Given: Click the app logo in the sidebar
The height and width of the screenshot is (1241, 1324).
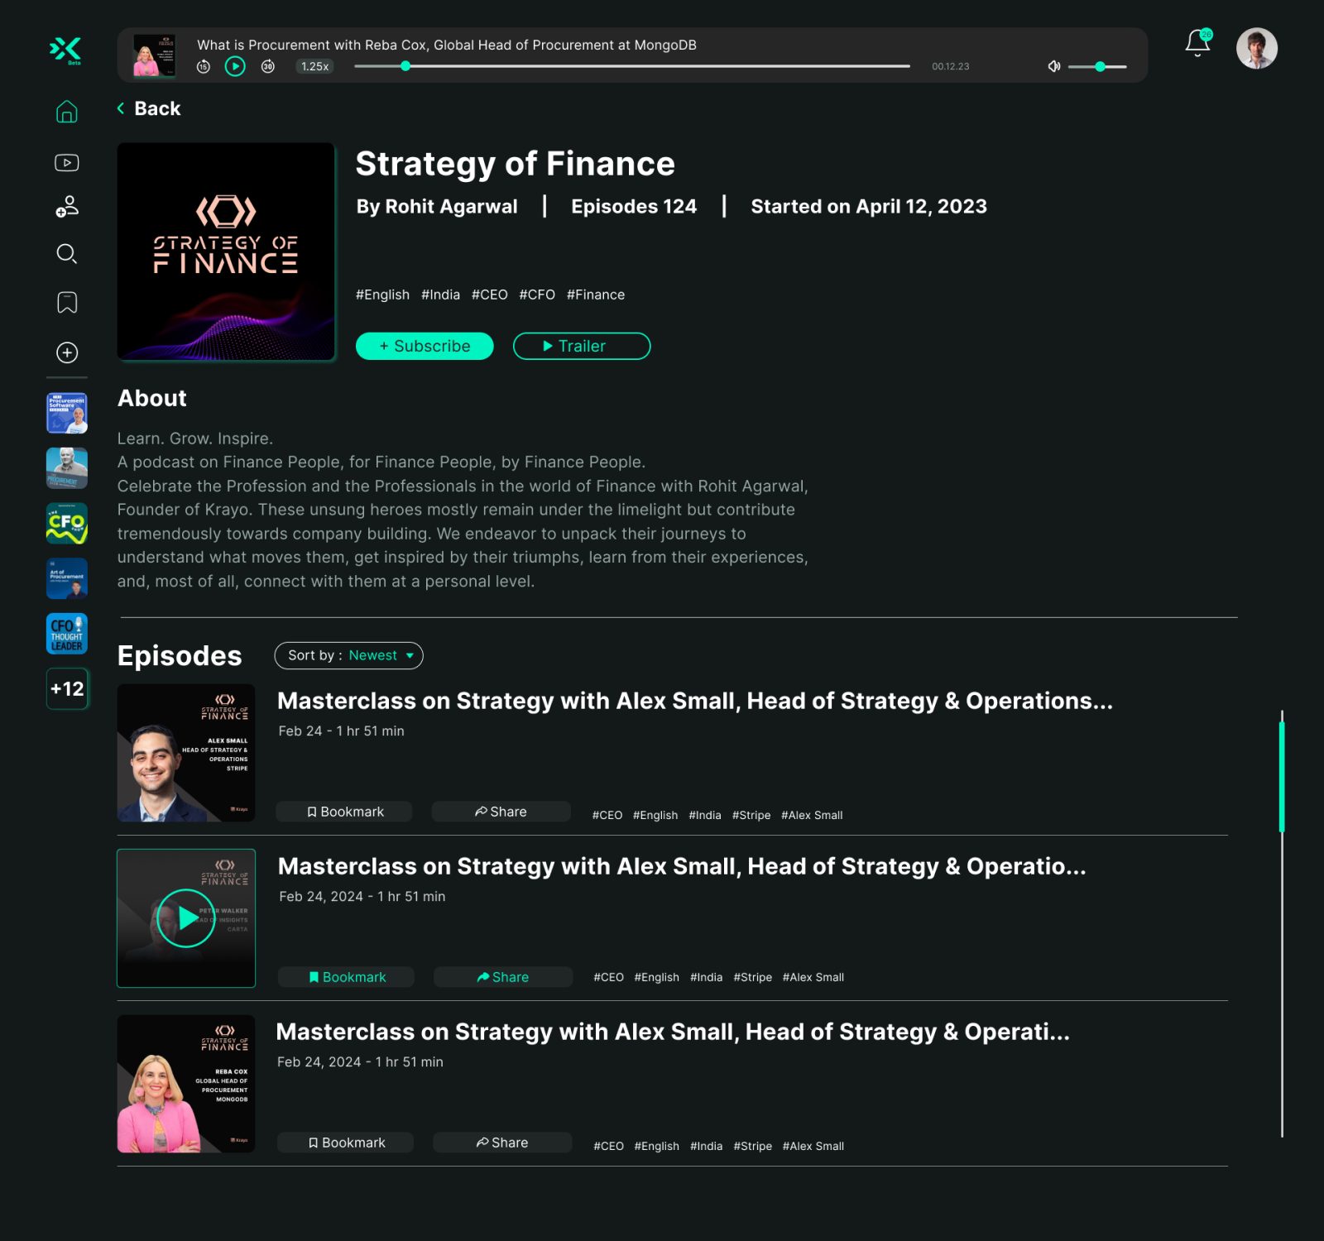Looking at the screenshot, I should 66,50.
